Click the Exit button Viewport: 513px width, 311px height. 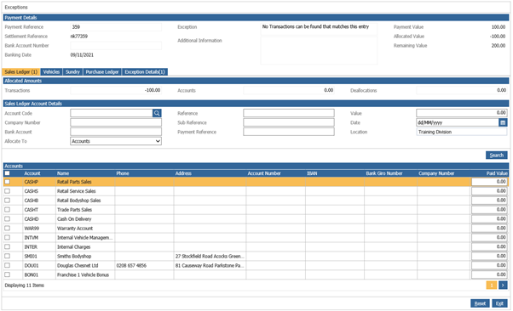tap(499, 303)
